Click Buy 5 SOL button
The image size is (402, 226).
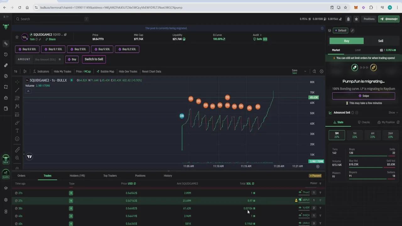coord(102,49)
